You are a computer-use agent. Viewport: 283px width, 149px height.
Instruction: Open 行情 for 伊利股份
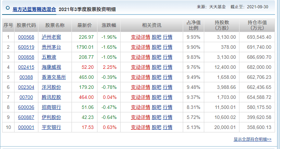pos(168,117)
